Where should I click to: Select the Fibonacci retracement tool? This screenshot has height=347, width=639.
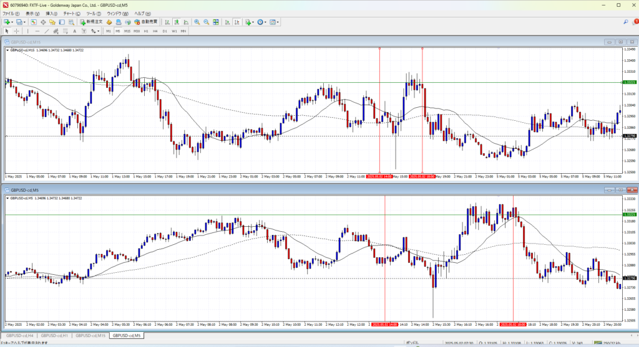coord(65,31)
